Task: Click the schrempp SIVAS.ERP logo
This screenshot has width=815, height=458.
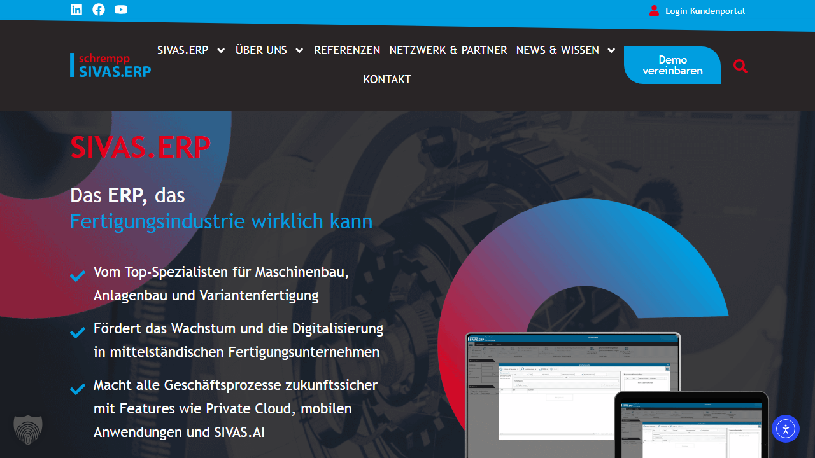Action: tap(111, 66)
